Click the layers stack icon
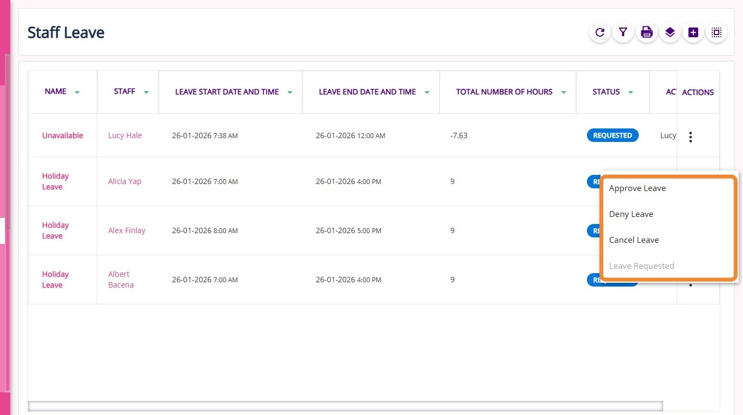 coord(670,32)
